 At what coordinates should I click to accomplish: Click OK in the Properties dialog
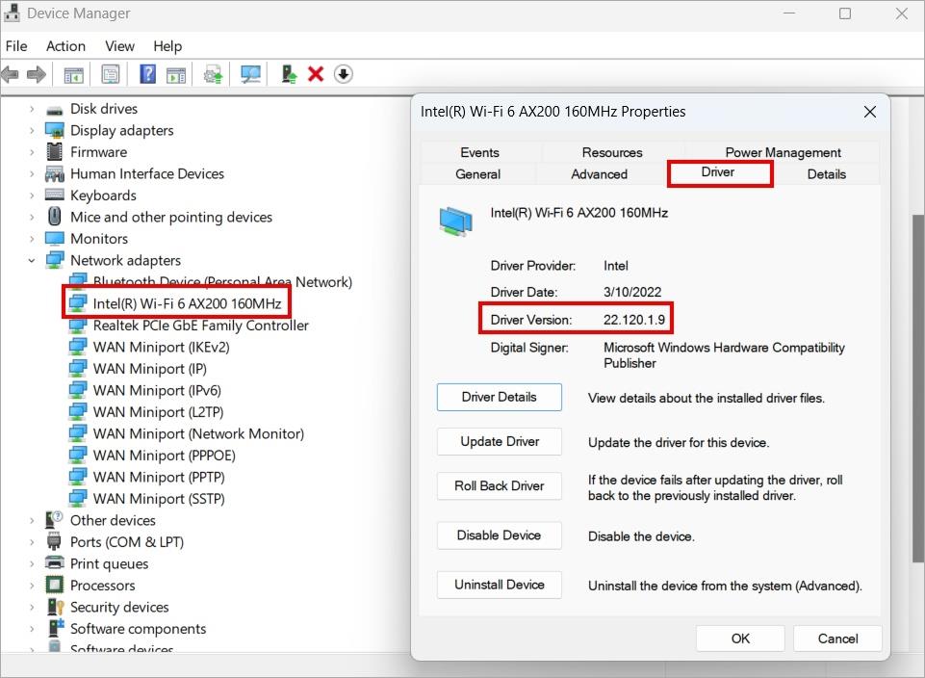(740, 639)
